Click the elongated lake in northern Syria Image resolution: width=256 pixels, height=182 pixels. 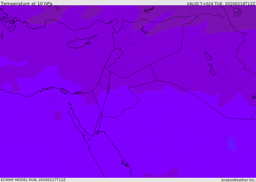(x=144, y=30)
